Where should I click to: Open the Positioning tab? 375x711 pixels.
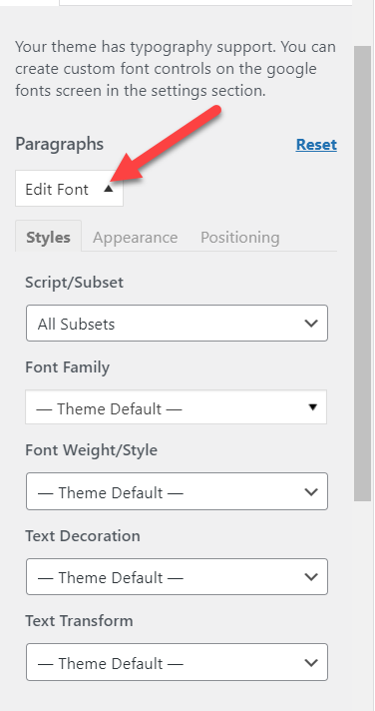point(240,237)
